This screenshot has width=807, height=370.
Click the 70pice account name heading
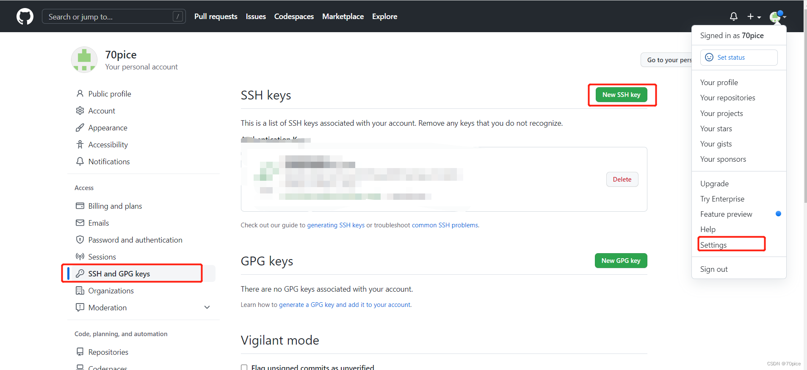[x=121, y=55]
